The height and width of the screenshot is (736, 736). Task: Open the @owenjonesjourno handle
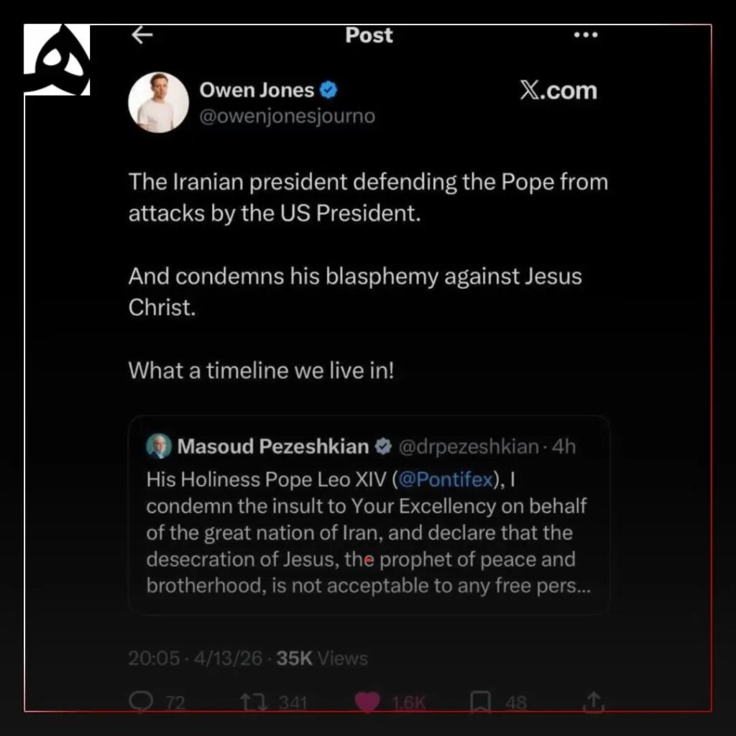[x=287, y=116]
